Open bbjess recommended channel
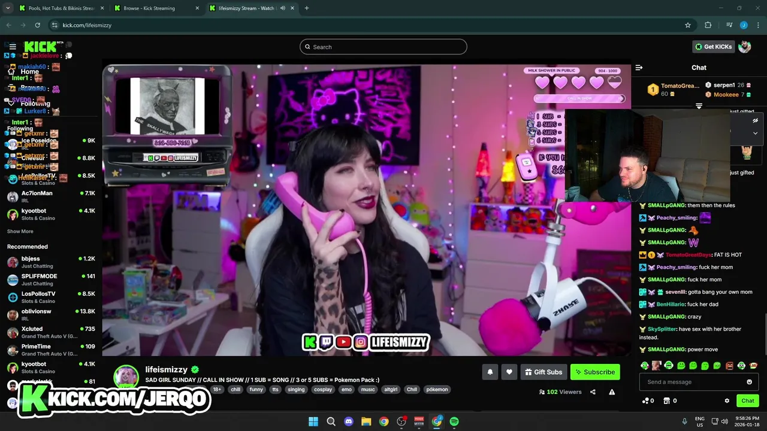Viewport: 767px width, 431px height. [51, 262]
